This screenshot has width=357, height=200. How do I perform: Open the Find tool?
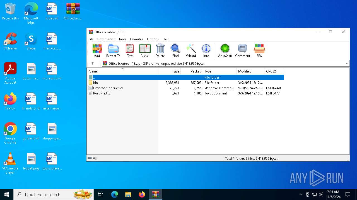[175, 51]
